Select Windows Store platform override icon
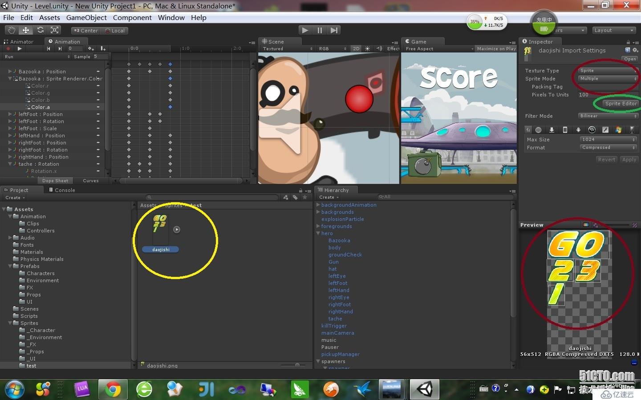The height and width of the screenshot is (400, 641). [618, 130]
